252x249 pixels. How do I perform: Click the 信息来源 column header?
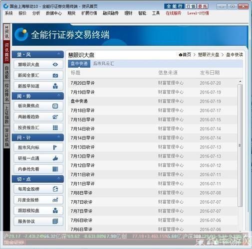click(168, 73)
